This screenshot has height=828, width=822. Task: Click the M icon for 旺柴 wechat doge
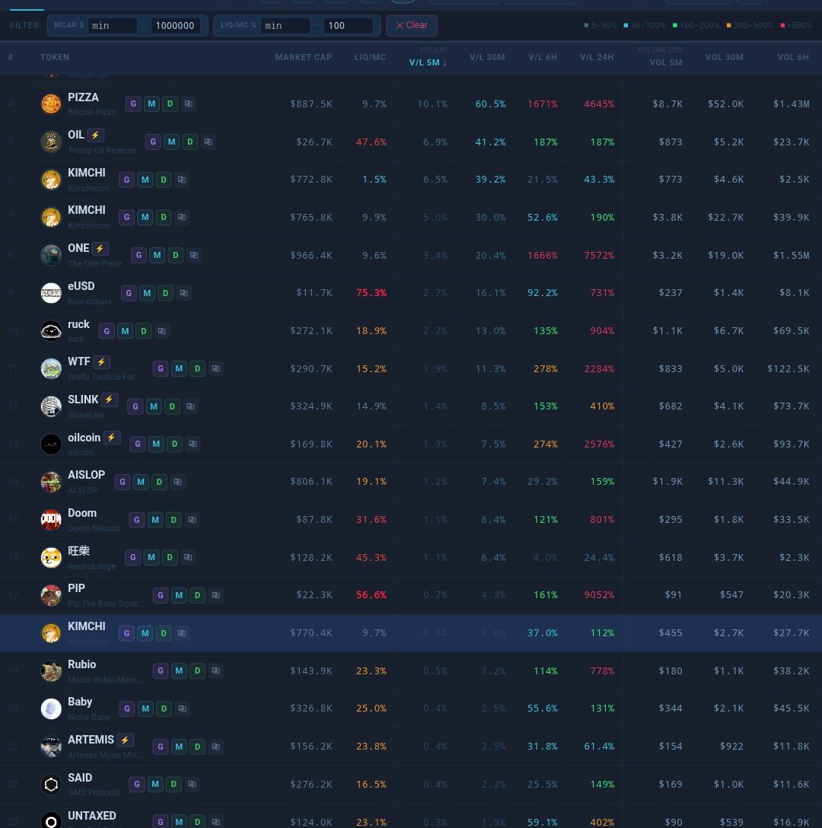coord(151,557)
